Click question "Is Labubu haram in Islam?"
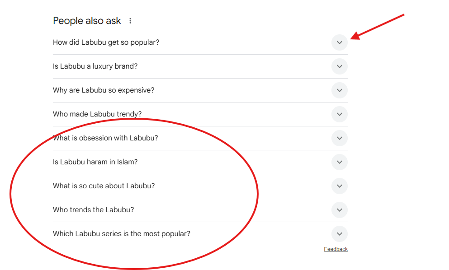449x270 pixels. 95,162
